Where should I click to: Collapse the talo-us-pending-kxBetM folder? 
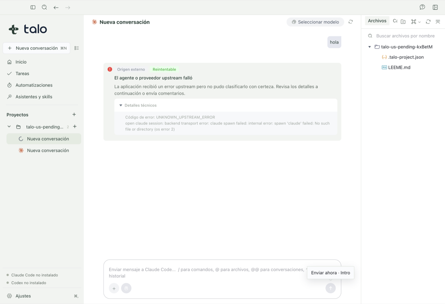(x=370, y=47)
